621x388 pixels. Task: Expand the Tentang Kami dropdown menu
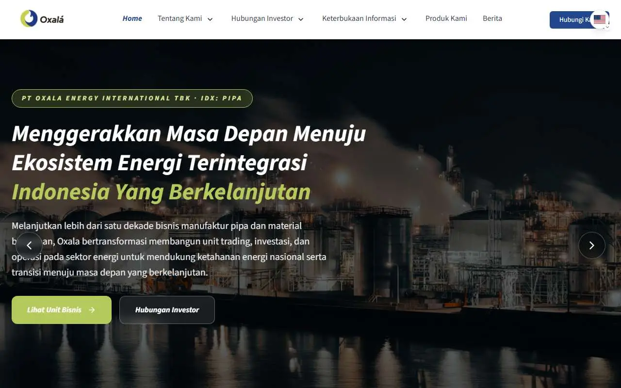pos(185,18)
